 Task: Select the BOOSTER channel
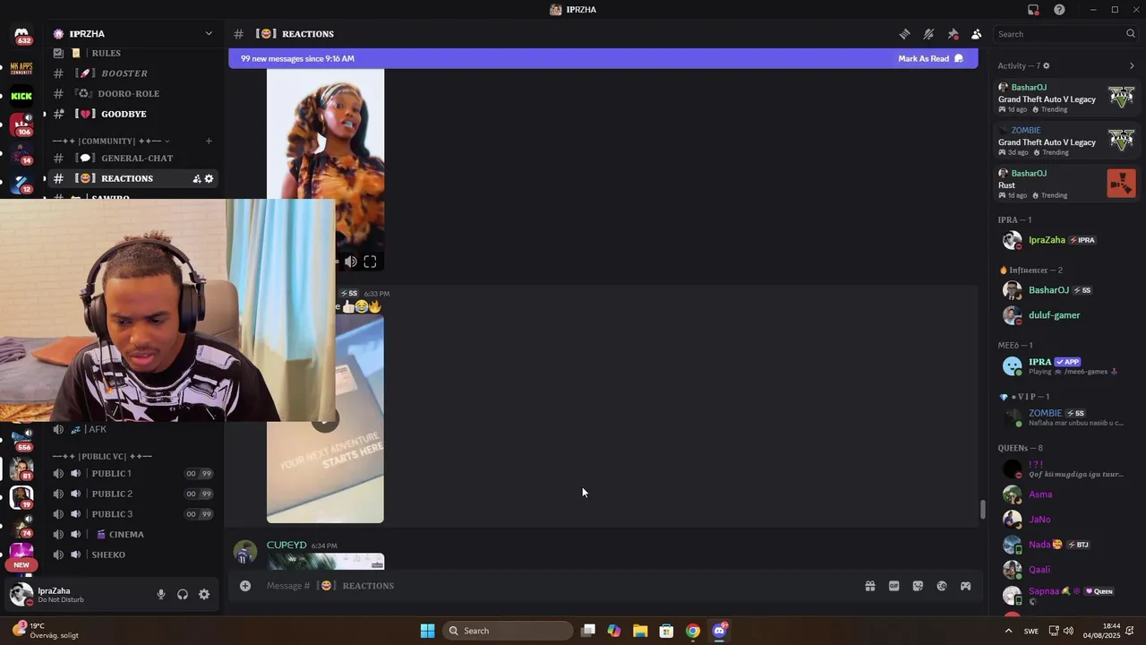coord(133,73)
